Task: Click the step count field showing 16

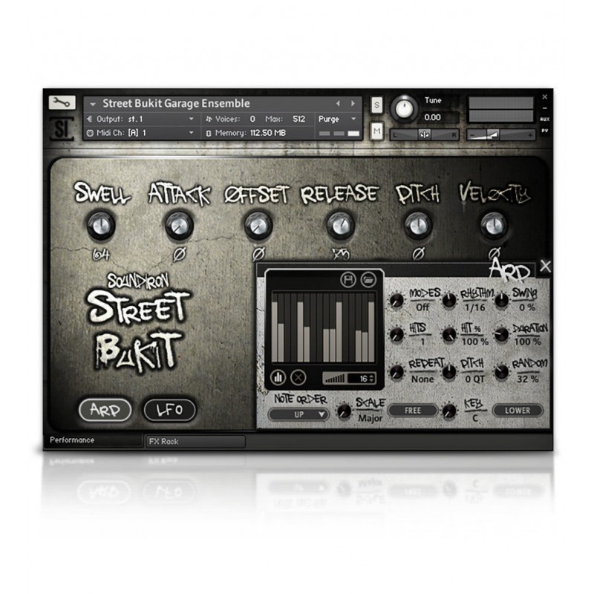Action: [x=362, y=378]
